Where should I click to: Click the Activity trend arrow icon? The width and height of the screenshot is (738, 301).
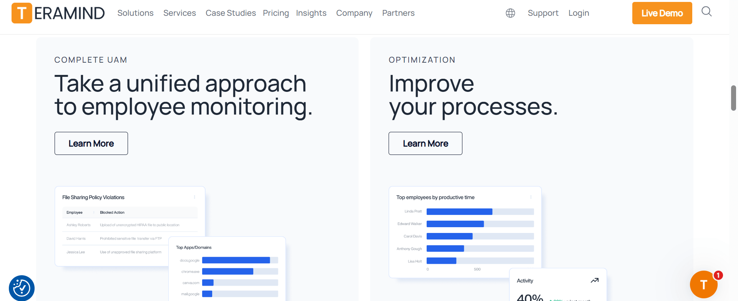[595, 281]
